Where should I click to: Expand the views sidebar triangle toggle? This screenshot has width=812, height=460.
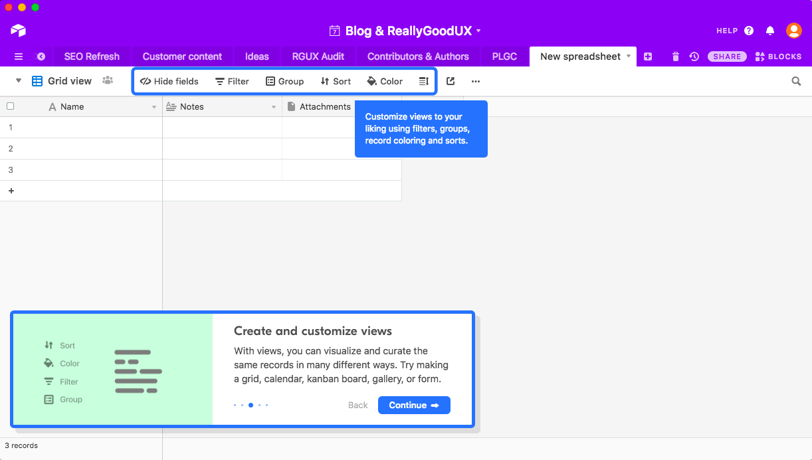(19, 81)
